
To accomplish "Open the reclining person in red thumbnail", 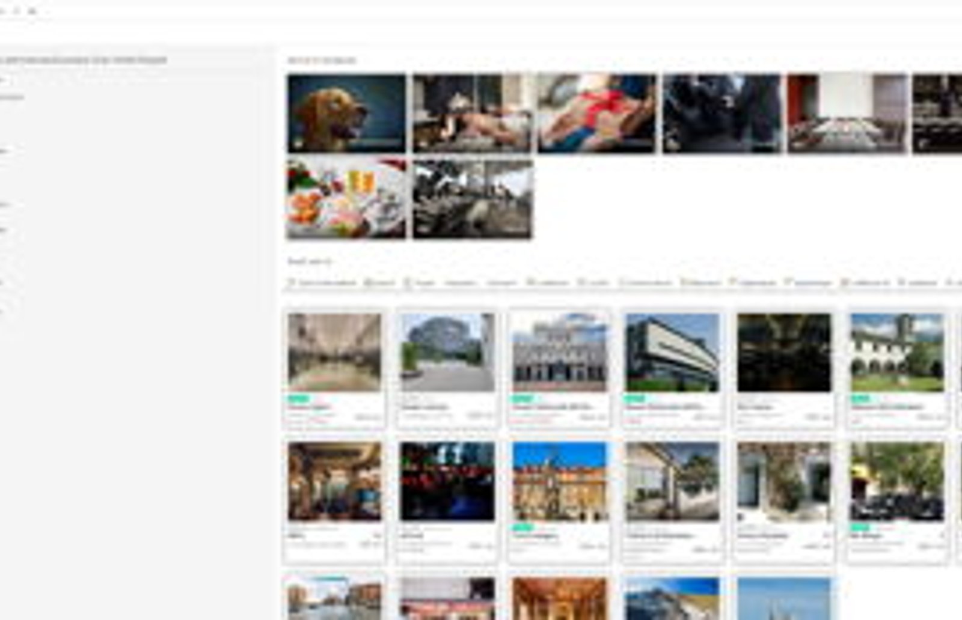I will [596, 113].
